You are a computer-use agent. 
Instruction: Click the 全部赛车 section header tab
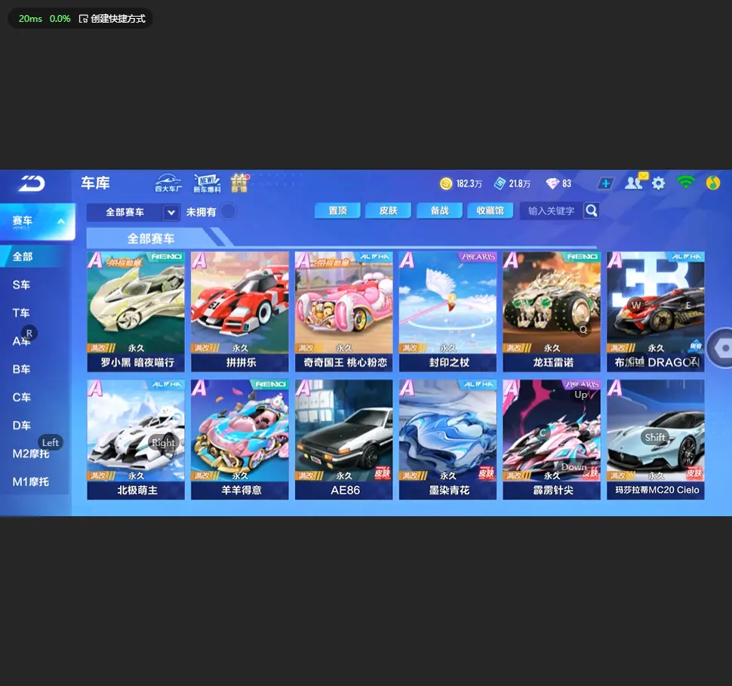151,238
